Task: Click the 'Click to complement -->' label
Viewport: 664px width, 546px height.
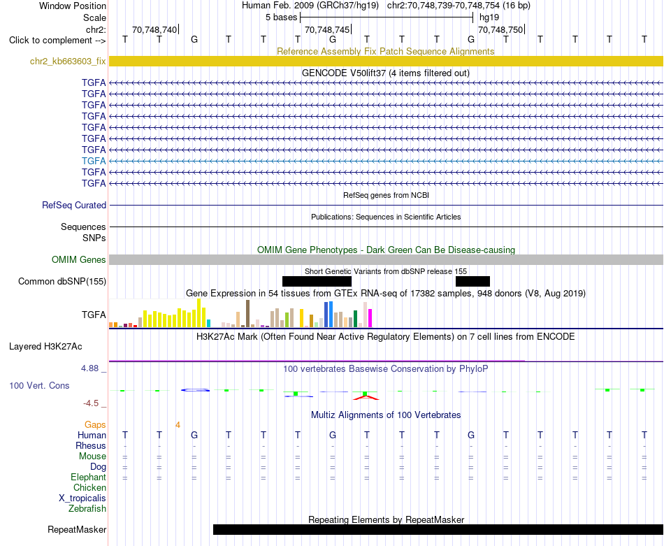Action: click(57, 41)
